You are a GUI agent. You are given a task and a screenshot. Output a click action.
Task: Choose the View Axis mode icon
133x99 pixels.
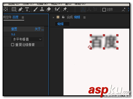click(x=95, y=9)
